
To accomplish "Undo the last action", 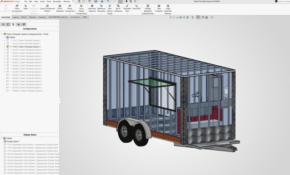I will click(x=108, y=1).
